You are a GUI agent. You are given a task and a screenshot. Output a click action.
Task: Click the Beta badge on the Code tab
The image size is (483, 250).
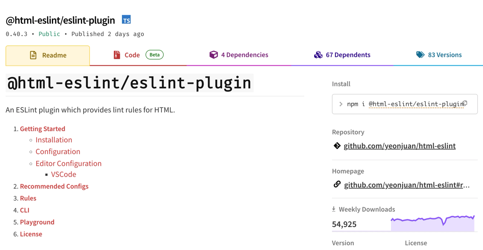(x=155, y=55)
